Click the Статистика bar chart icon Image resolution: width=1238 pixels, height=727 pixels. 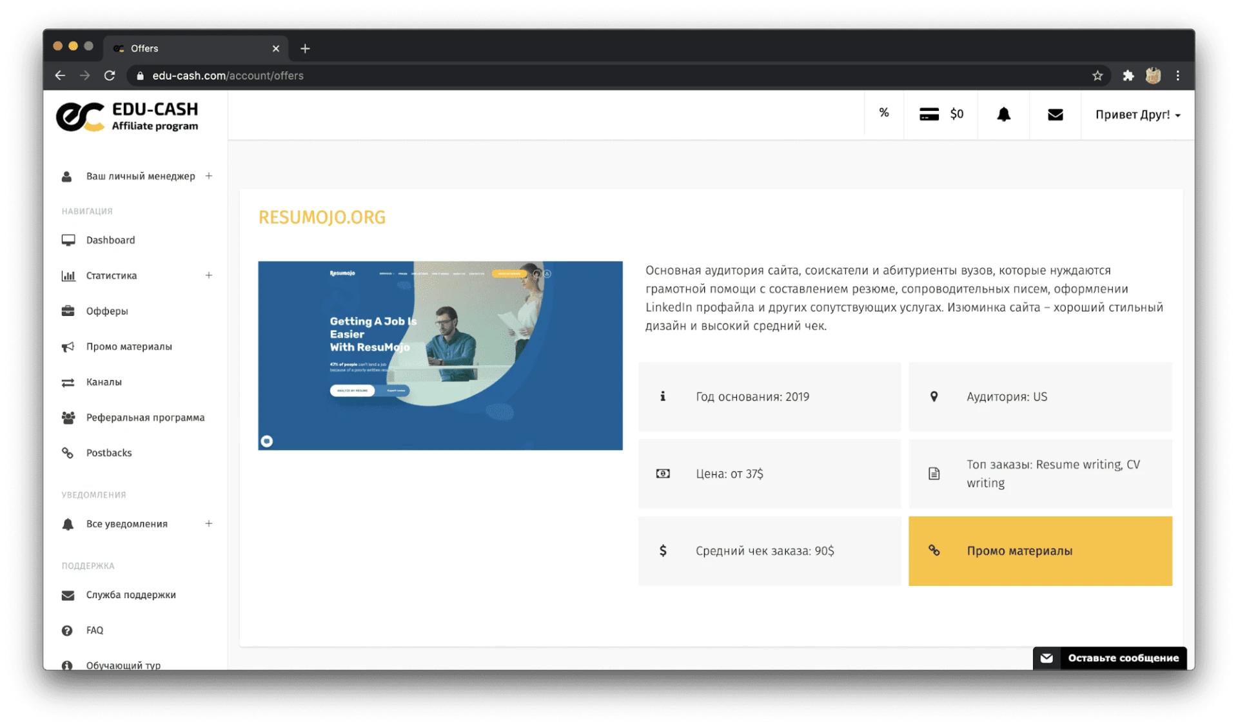coord(68,276)
